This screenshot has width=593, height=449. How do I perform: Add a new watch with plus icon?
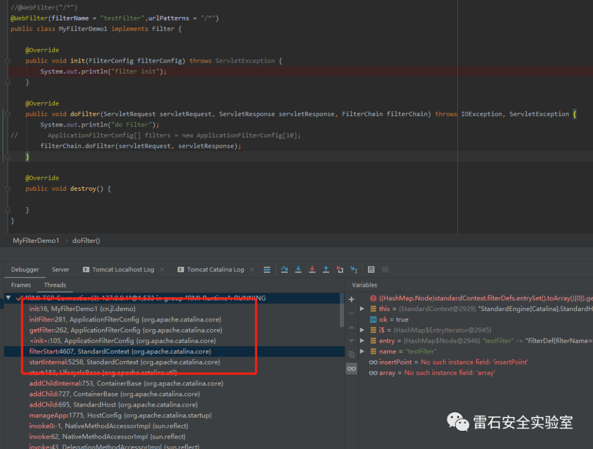351,300
